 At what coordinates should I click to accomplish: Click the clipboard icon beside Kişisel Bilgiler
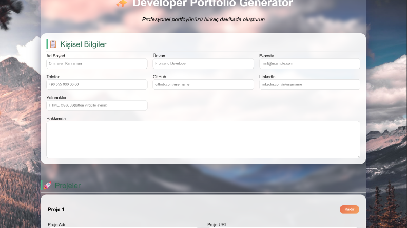(53, 44)
